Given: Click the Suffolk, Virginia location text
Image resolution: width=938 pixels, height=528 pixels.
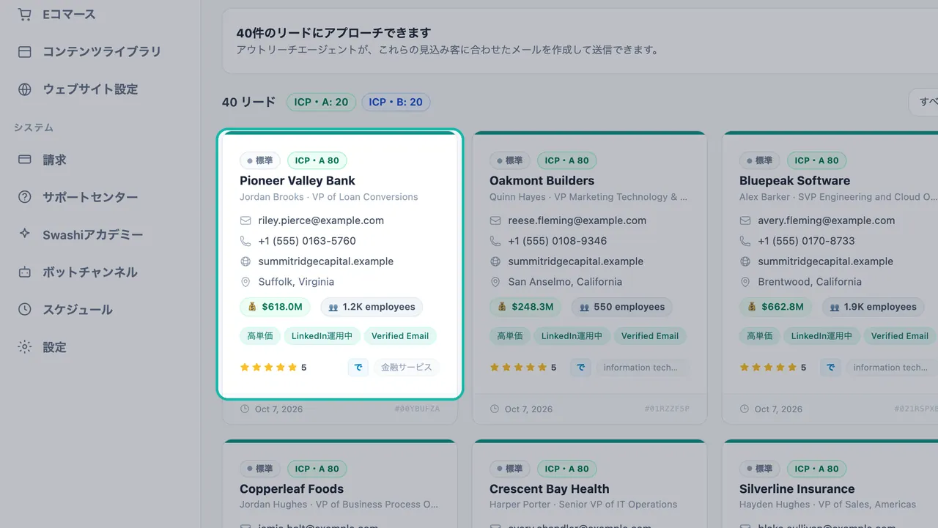Looking at the screenshot, I should click(296, 282).
